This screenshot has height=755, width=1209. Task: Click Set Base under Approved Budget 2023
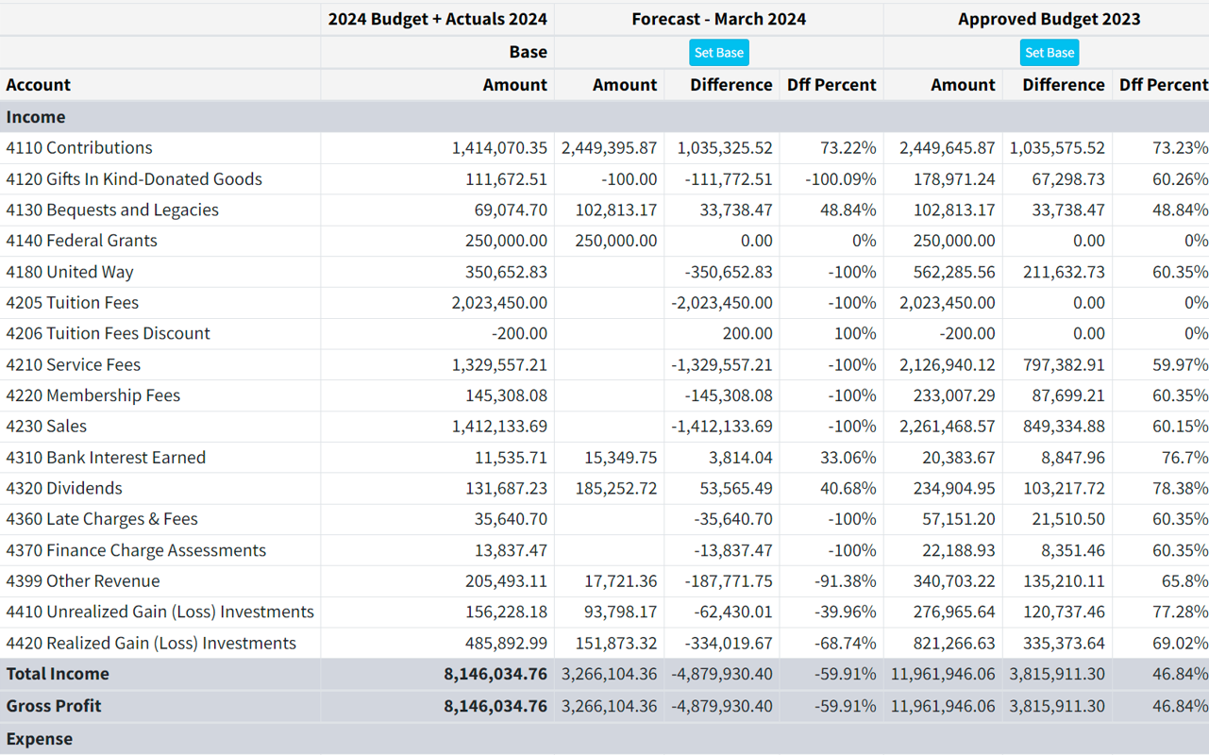point(1049,53)
